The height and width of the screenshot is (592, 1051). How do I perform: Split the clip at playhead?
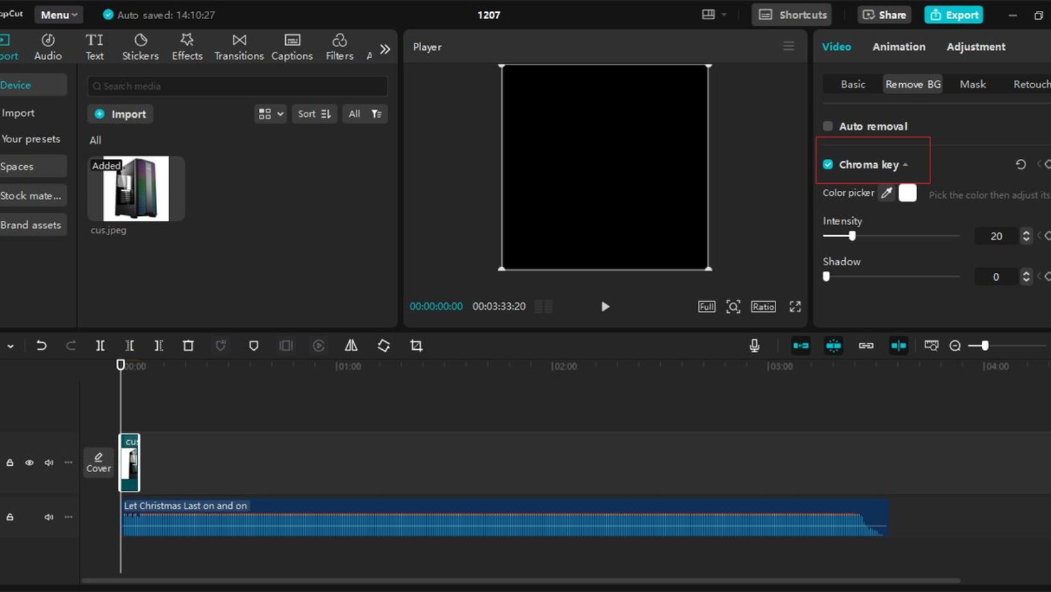coord(100,345)
